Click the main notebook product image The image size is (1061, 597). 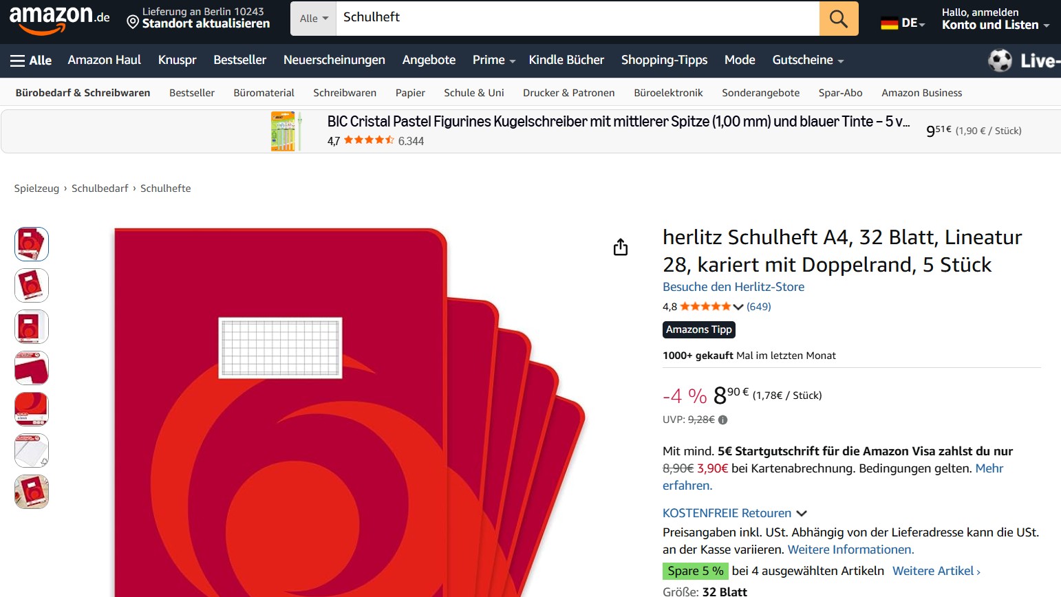(350, 413)
